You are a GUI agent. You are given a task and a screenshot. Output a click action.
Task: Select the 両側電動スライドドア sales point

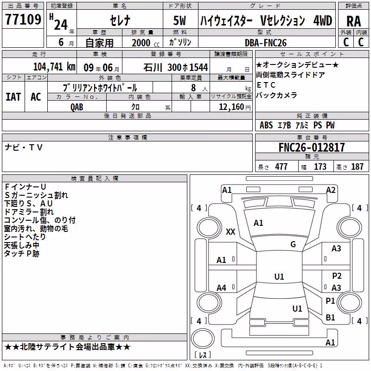point(290,75)
